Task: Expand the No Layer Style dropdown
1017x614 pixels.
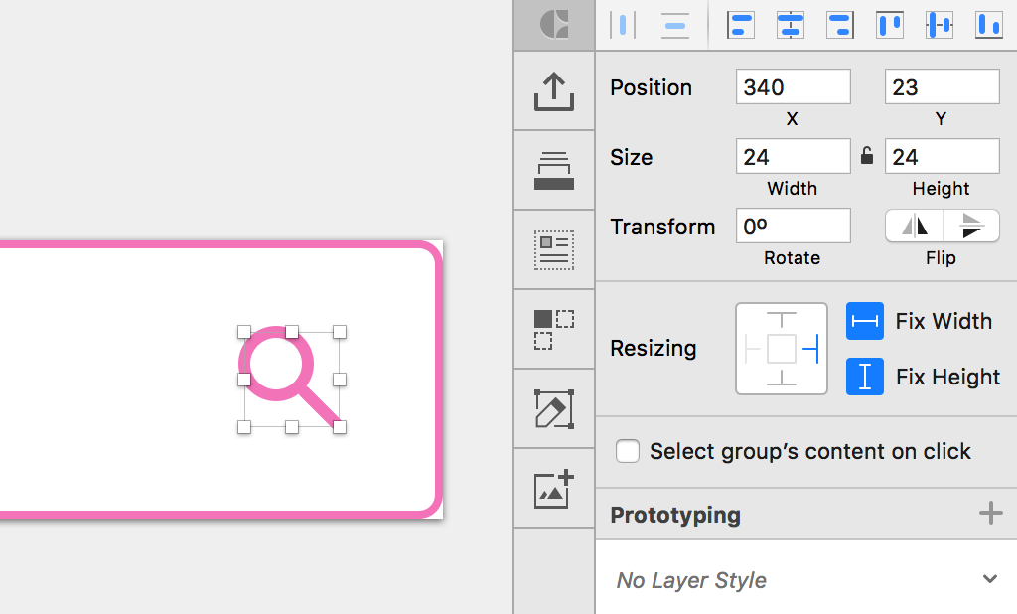Action: click(989, 579)
